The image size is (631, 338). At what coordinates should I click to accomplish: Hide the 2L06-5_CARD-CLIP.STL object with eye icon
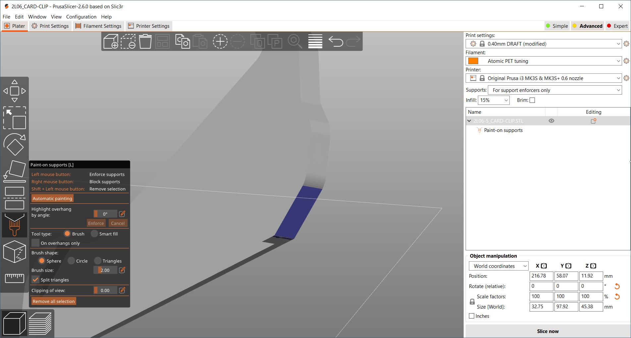click(x=551, y=121)
